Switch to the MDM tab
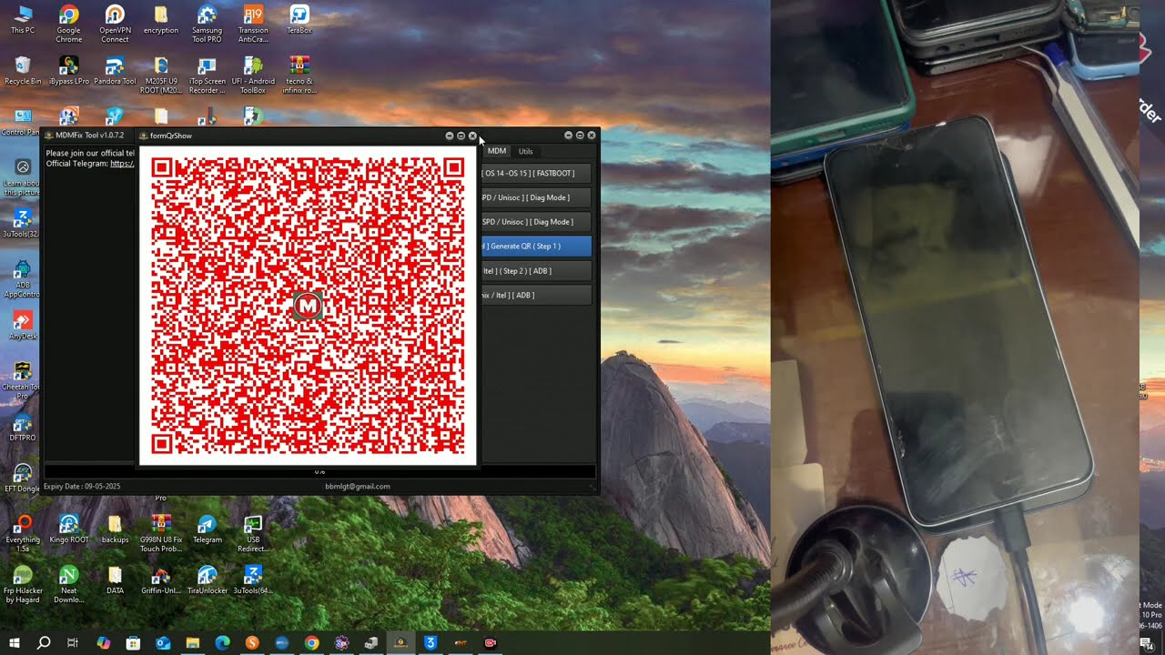Screen dimensions: 1165x655 click(496, 151)
